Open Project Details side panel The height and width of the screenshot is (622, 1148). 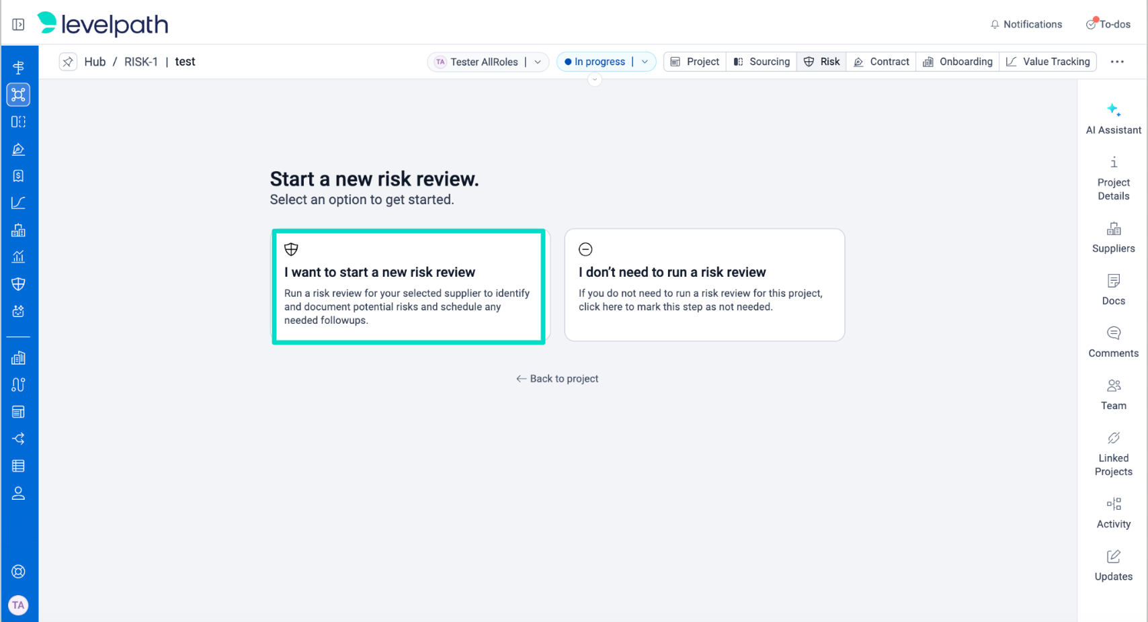tap(1113, 179)
